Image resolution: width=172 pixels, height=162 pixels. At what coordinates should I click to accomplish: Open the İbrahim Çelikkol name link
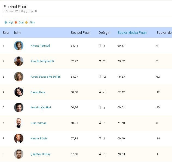[x=41, y=108]
